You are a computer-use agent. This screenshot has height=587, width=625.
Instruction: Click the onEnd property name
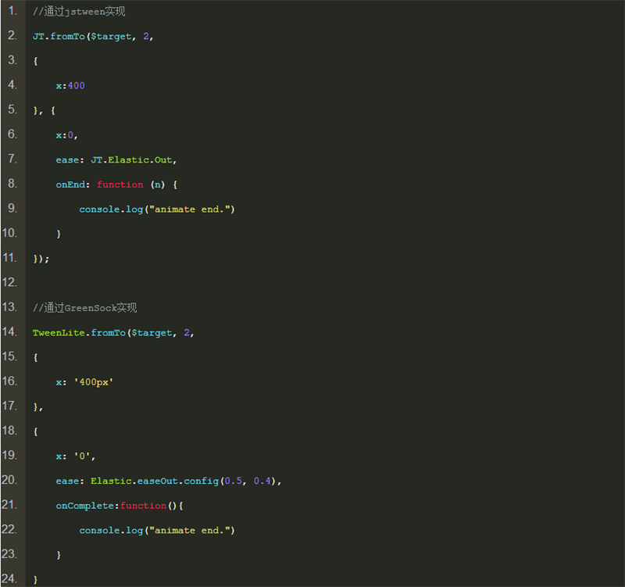pyautogui.click(x=73, y=184)
